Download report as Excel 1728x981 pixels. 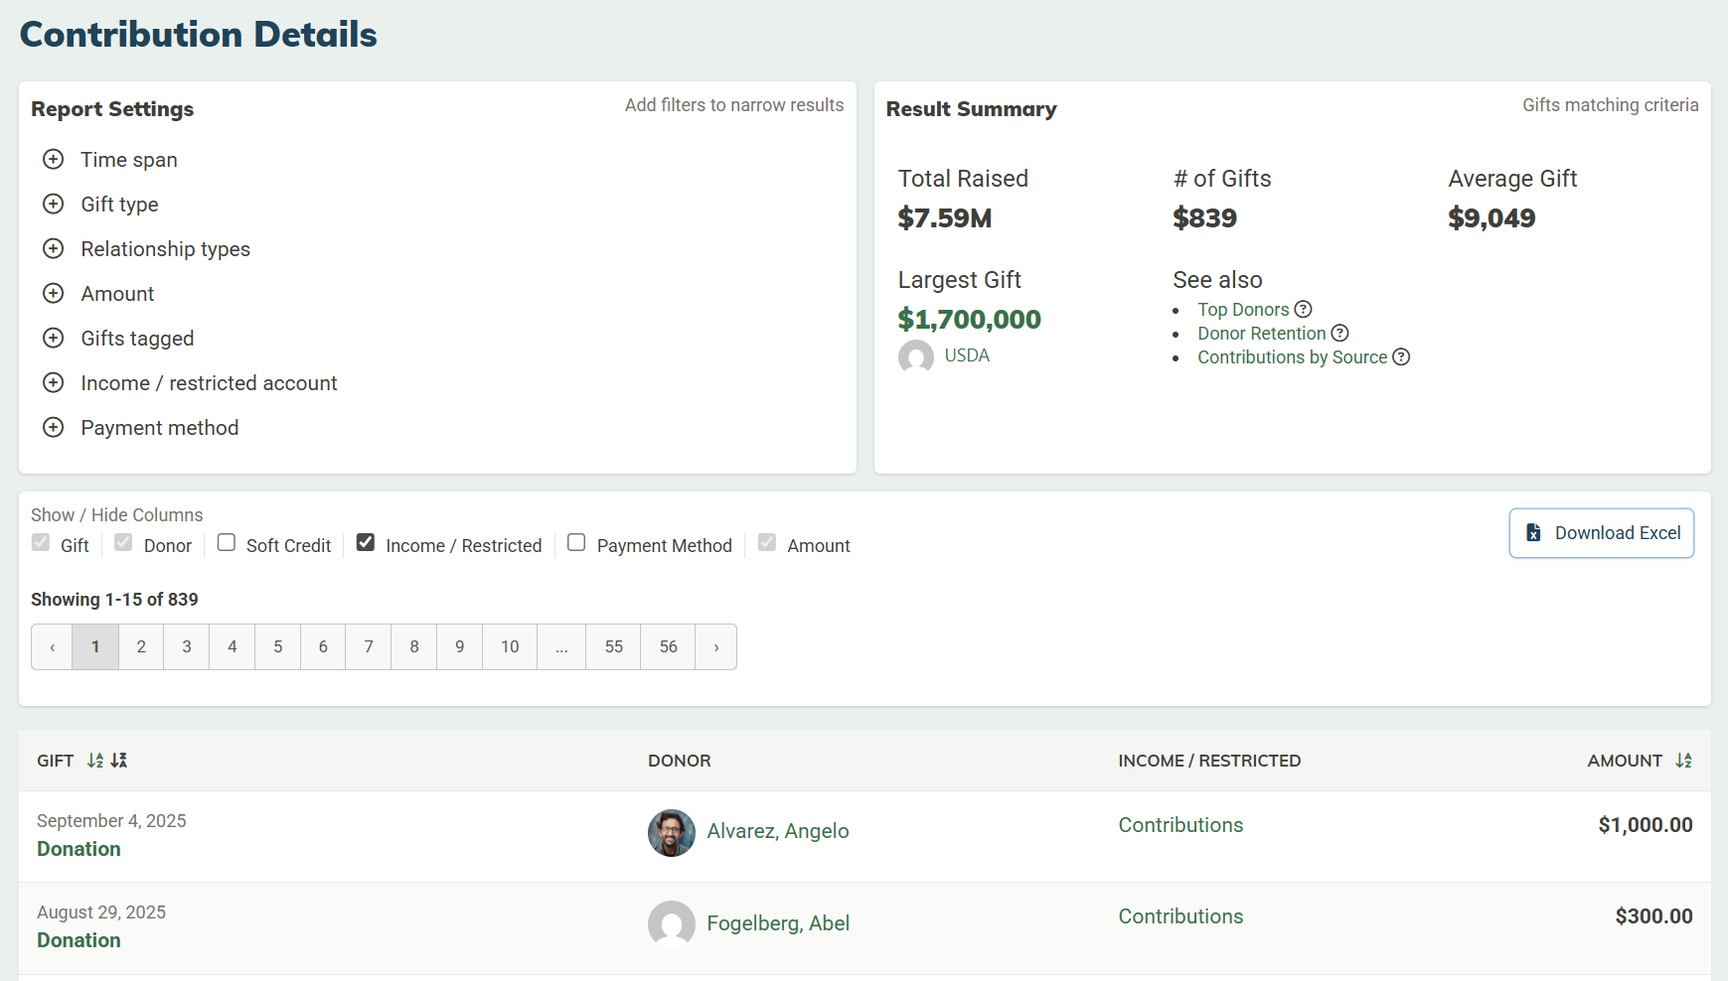click(1601, 533)
